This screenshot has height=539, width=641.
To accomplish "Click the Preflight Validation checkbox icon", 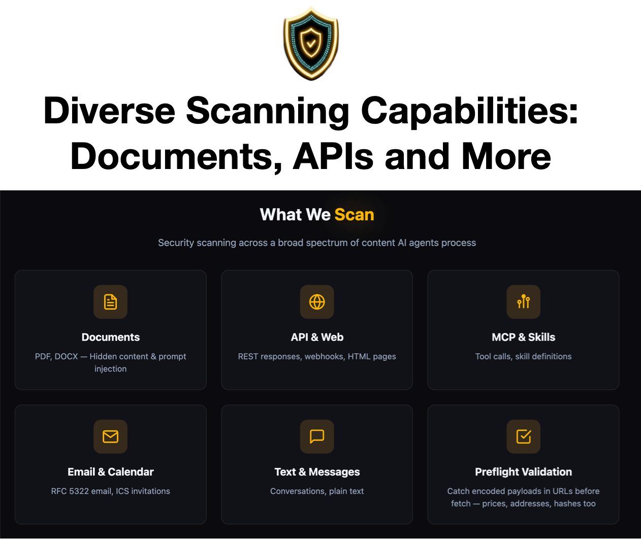I will (523, 436).
